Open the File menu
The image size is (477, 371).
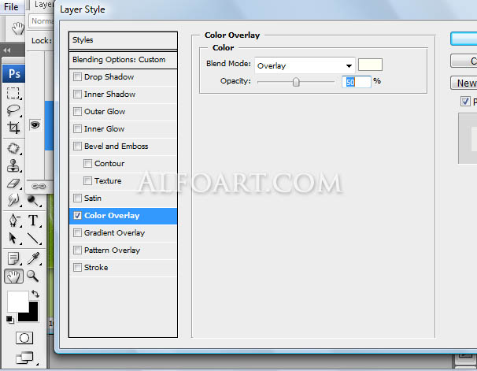tap(11, 7)
